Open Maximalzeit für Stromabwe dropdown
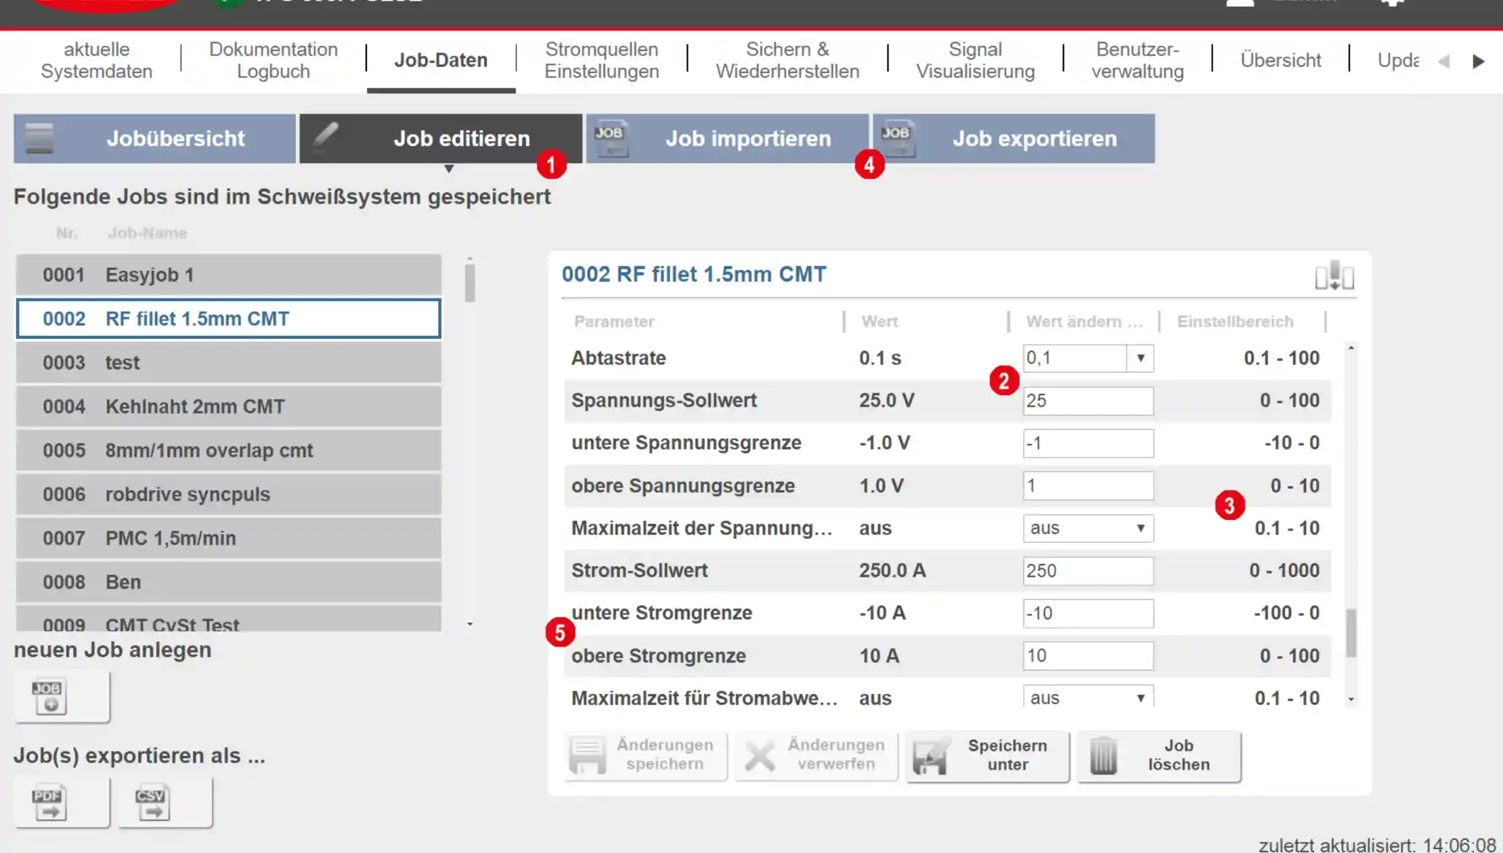 (1088, 697)
